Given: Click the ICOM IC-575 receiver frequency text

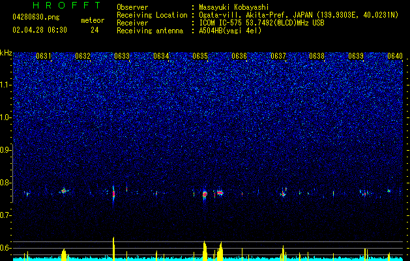Looking at the screenshot, I should click(261, 23).
